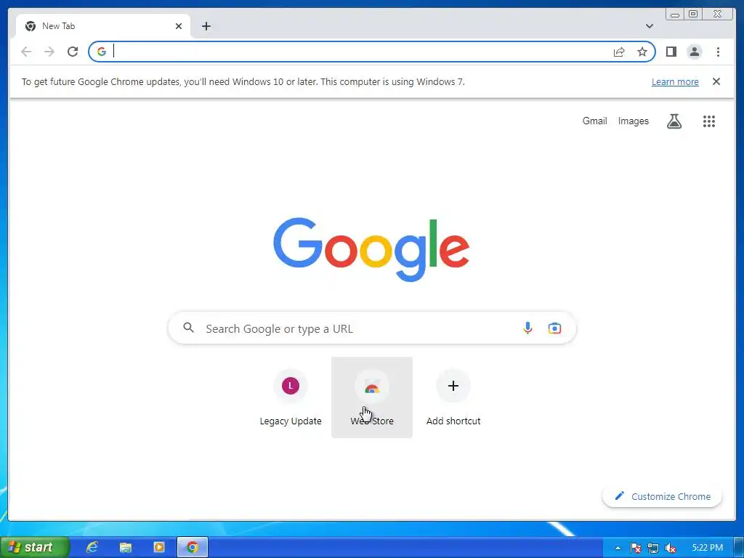
Task: Click the forward navigation arrow
Action: (49, 52)
